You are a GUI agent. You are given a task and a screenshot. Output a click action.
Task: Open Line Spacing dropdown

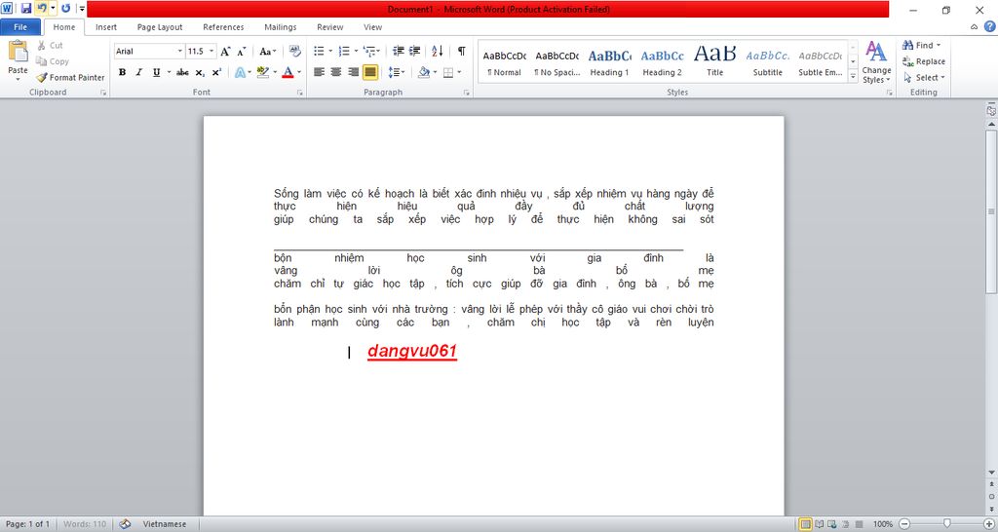coord(403,72)
